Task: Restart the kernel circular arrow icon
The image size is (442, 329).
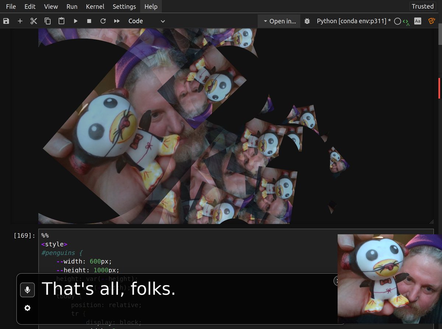Action: (x=103, y=21)
